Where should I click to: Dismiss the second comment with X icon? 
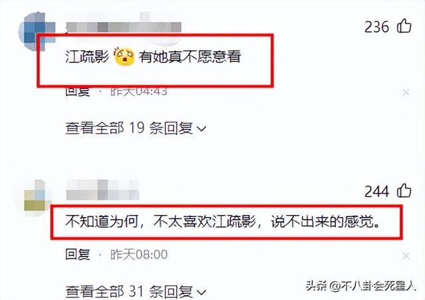pyautogui.click(x=406, y=256)
